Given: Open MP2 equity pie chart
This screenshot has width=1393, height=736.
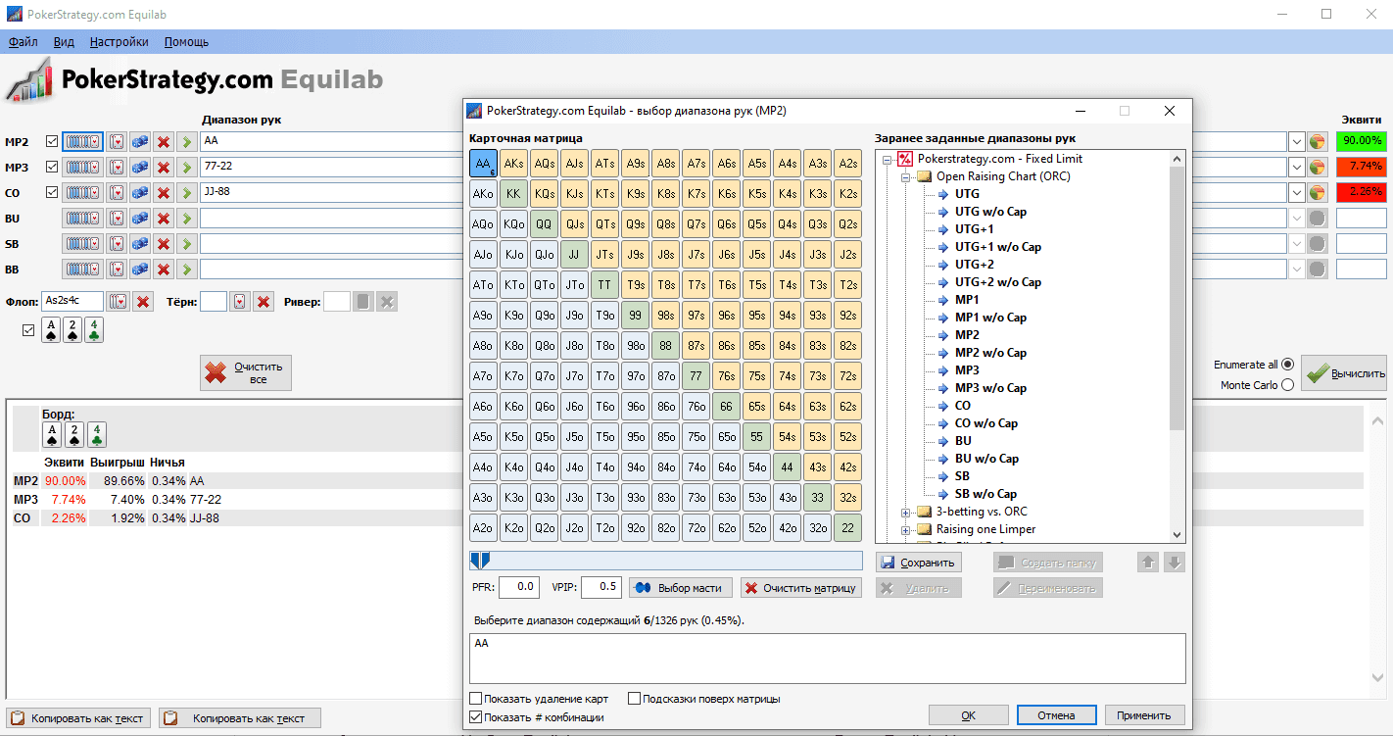Looking at the screenshot, I should pos(1318,142).
